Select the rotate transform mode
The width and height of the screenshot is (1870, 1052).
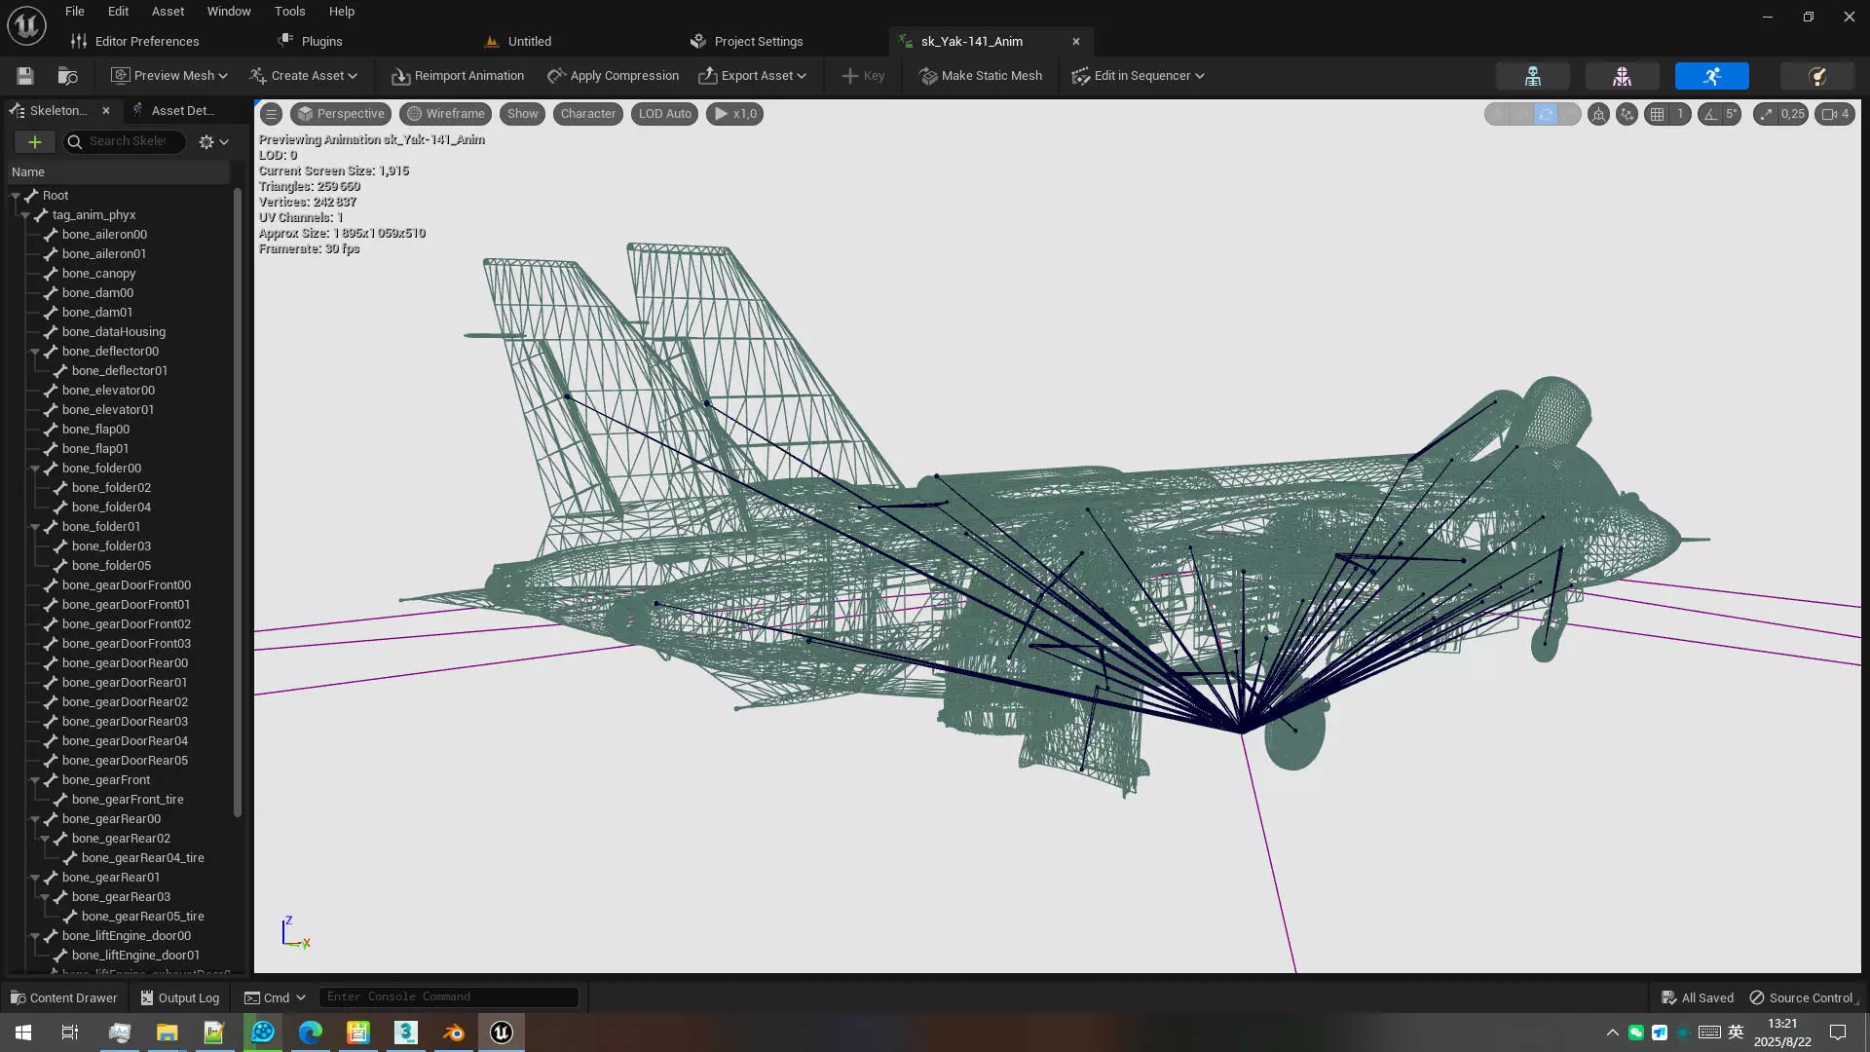(x=1546, y=114)
